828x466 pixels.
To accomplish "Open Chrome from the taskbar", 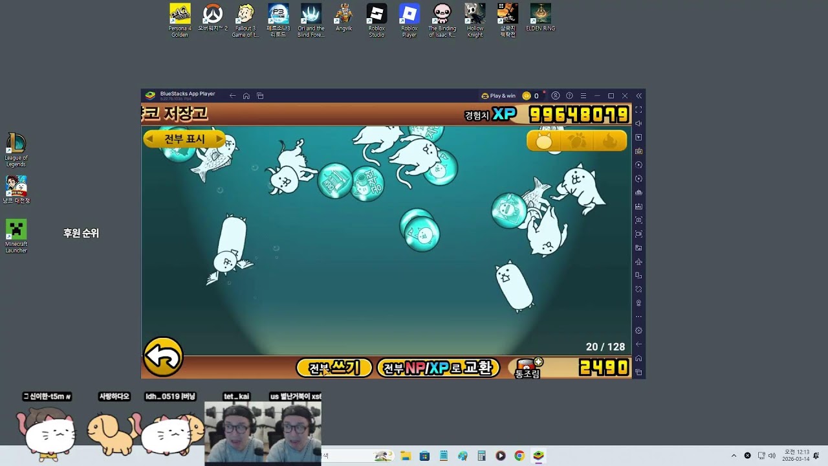I will pyautogui.click(x=519, y=456).
